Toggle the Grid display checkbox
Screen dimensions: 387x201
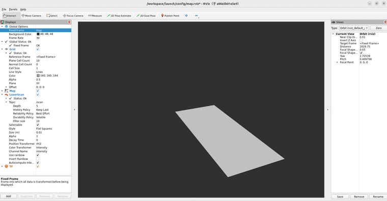pyautogui.click(x=38, y=49)
